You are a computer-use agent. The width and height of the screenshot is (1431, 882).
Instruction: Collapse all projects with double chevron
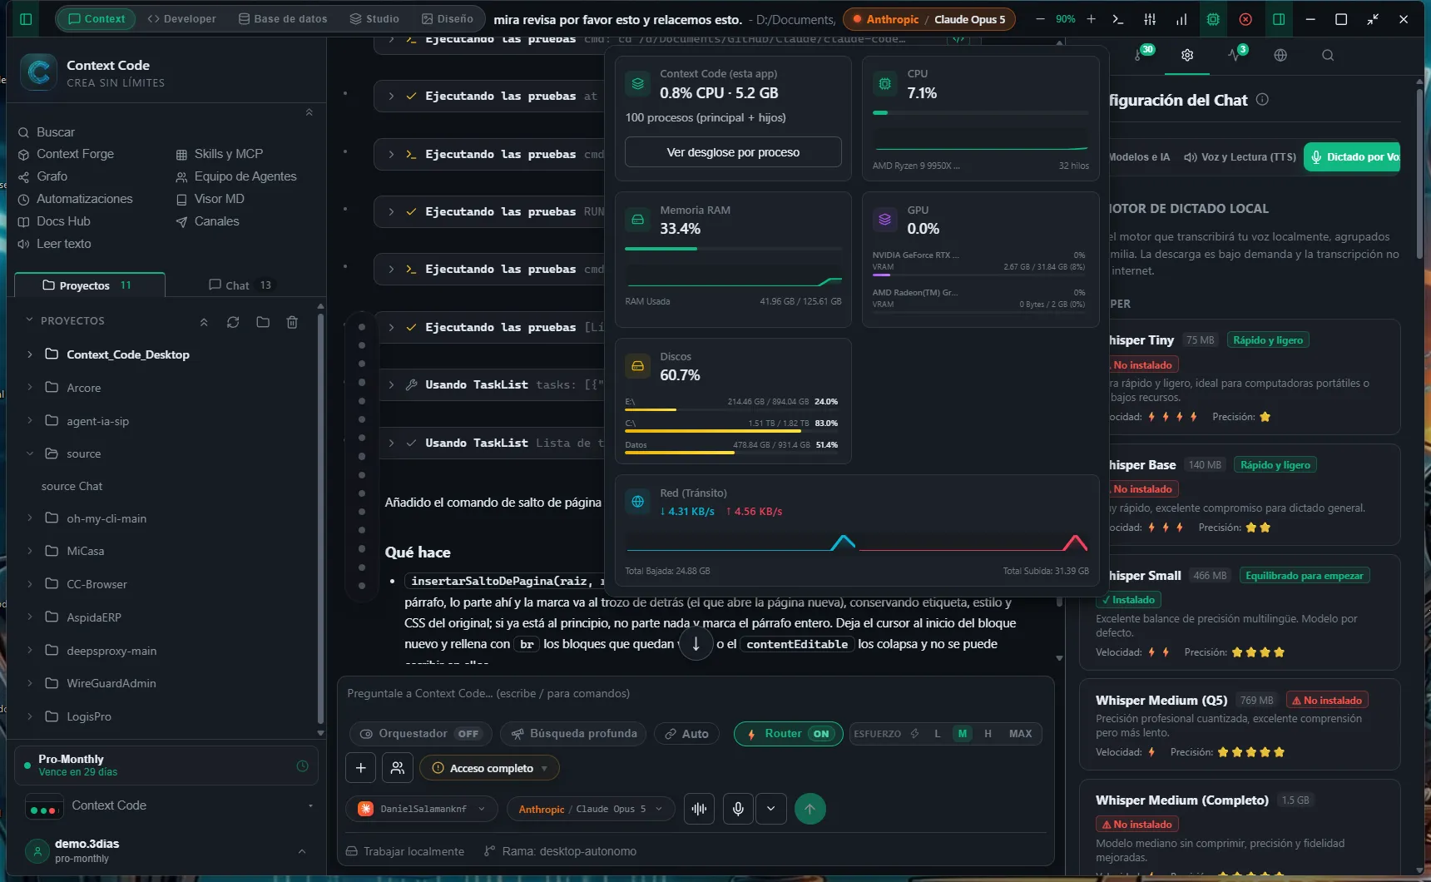[x=204, y=322]
